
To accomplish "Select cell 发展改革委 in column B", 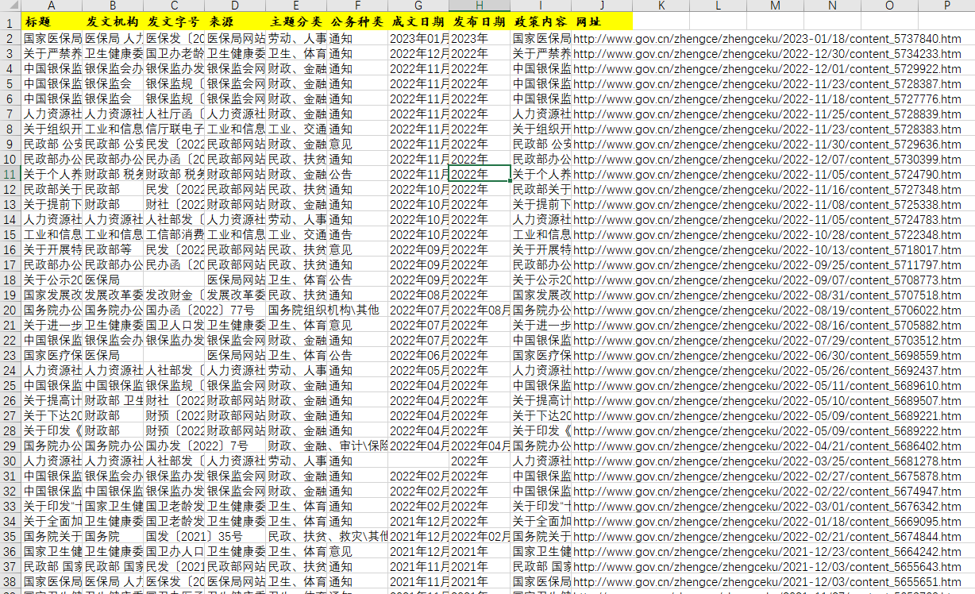I will click(x=113, y=295).
